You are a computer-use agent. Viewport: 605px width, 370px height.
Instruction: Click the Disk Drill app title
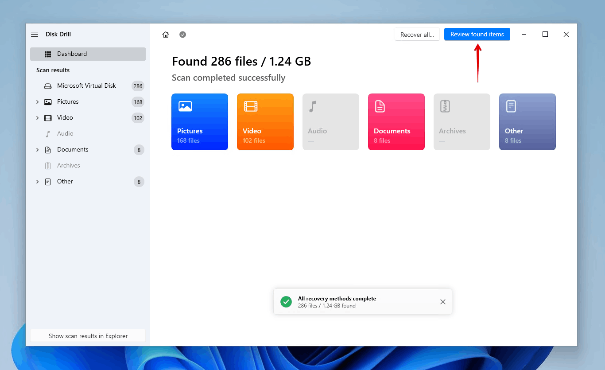[58, 35]
